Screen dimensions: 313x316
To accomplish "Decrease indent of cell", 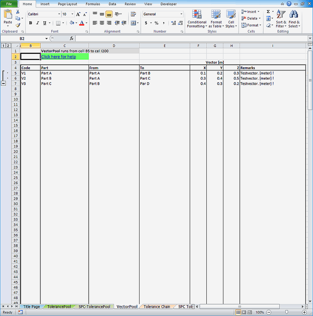I will pyautogui.click(x=117, y=23).
